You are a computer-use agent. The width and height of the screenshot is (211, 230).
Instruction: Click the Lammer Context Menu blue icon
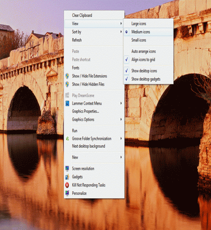[x=67, y=103]
